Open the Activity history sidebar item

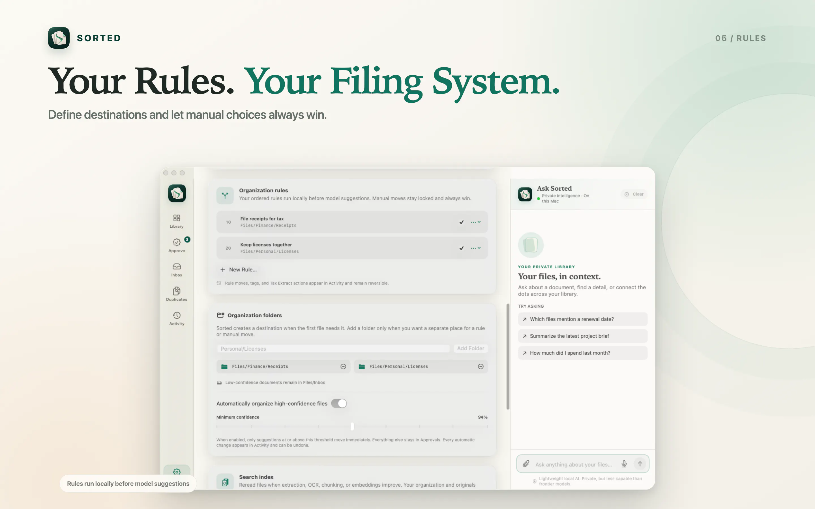(177, 318)
